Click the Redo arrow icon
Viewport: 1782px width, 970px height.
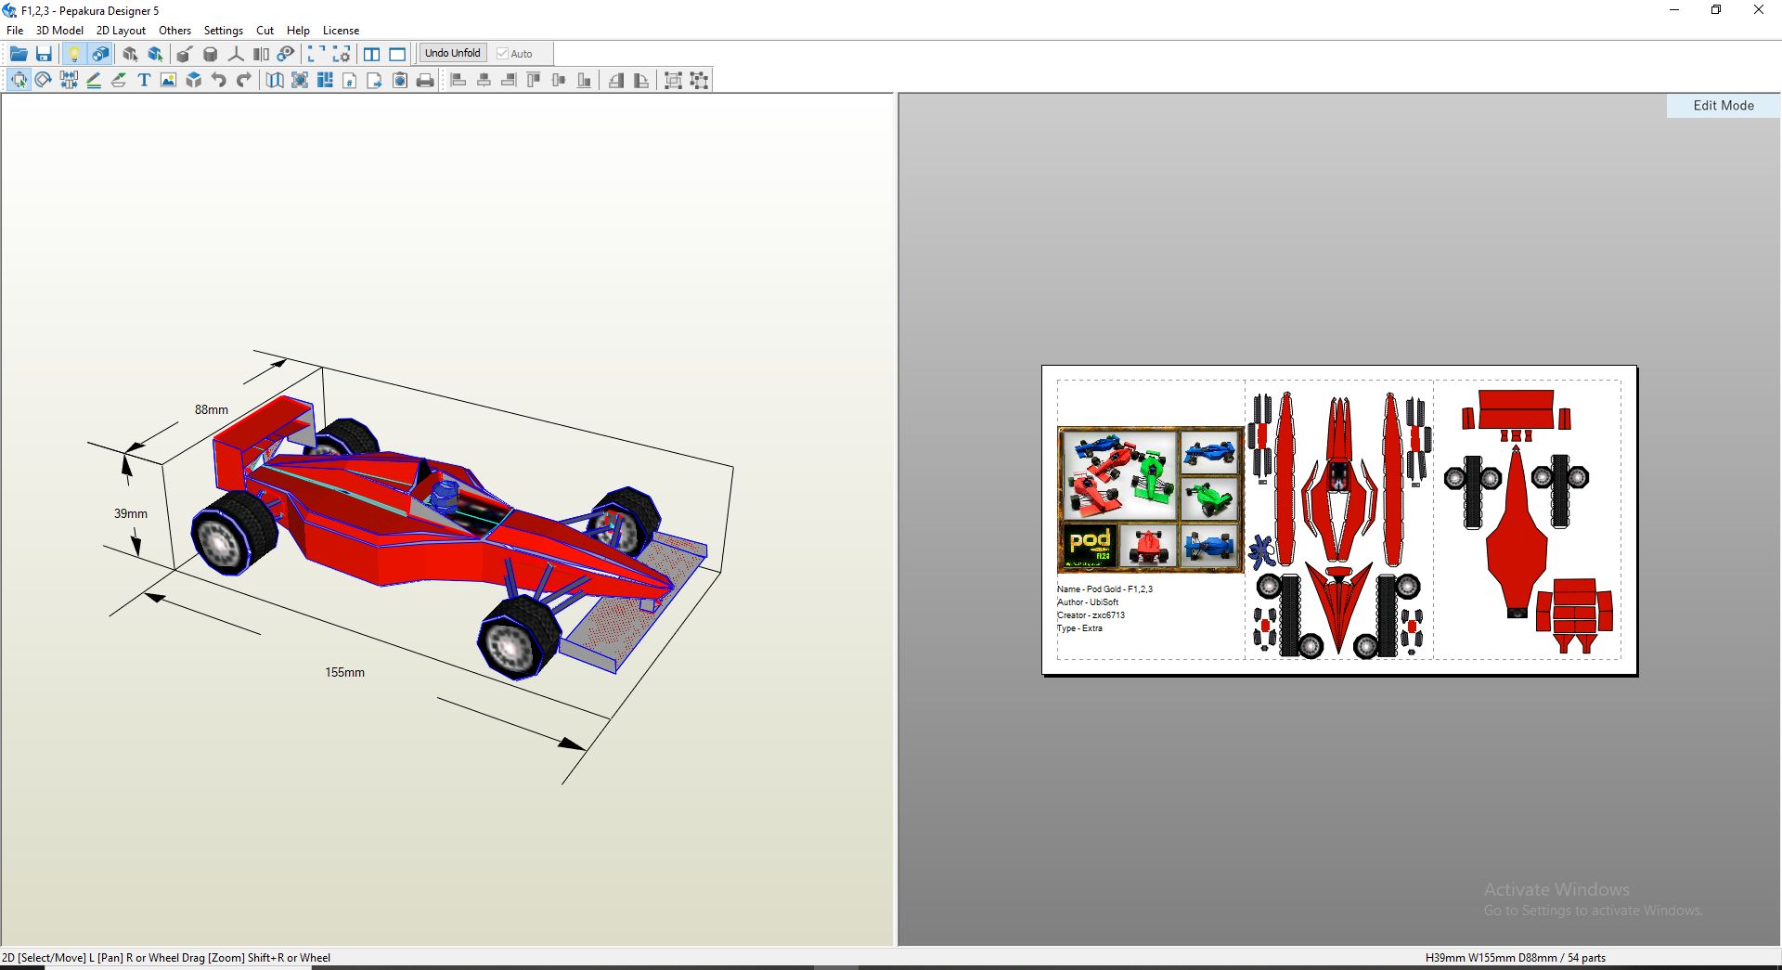tap(244, 81)
